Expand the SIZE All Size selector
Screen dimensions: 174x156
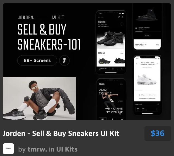pyautogui.click(x=139, y=104)
